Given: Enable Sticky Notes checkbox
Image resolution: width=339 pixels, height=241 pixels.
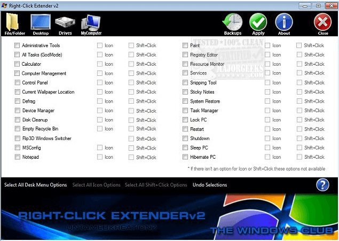Looking at the screenshot, I should 185,92.
